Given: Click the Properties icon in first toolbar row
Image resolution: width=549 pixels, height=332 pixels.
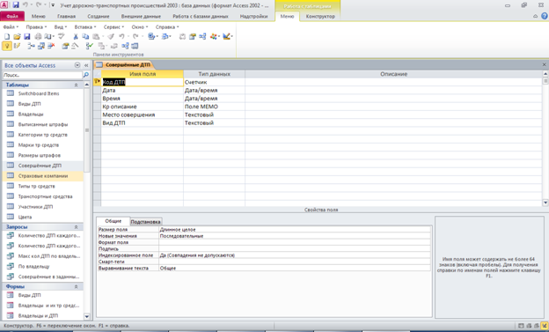Looking at the screenshot, I should coord(192,36).
